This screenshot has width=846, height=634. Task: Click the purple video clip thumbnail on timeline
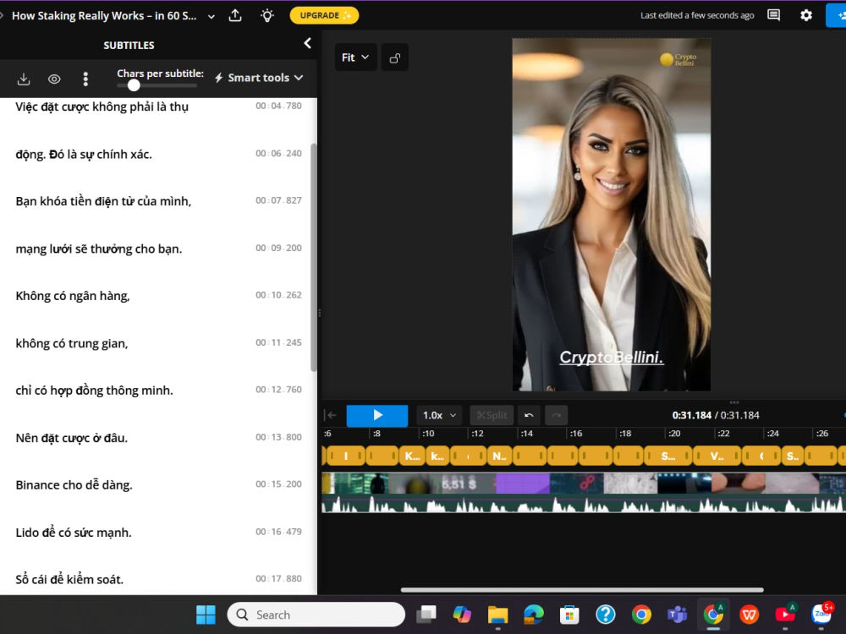522,483
